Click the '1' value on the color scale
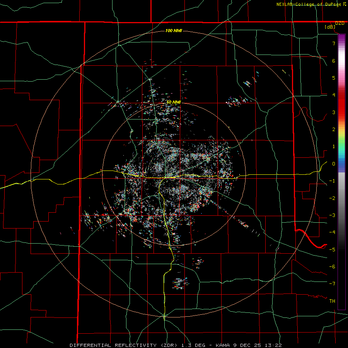Screen dimensions: 348x348 [x=334, y=147]
